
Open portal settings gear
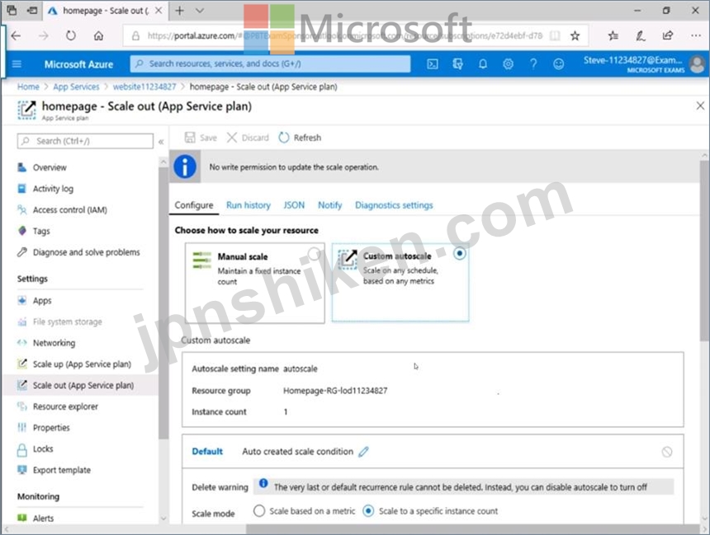(x=508, y=63)
